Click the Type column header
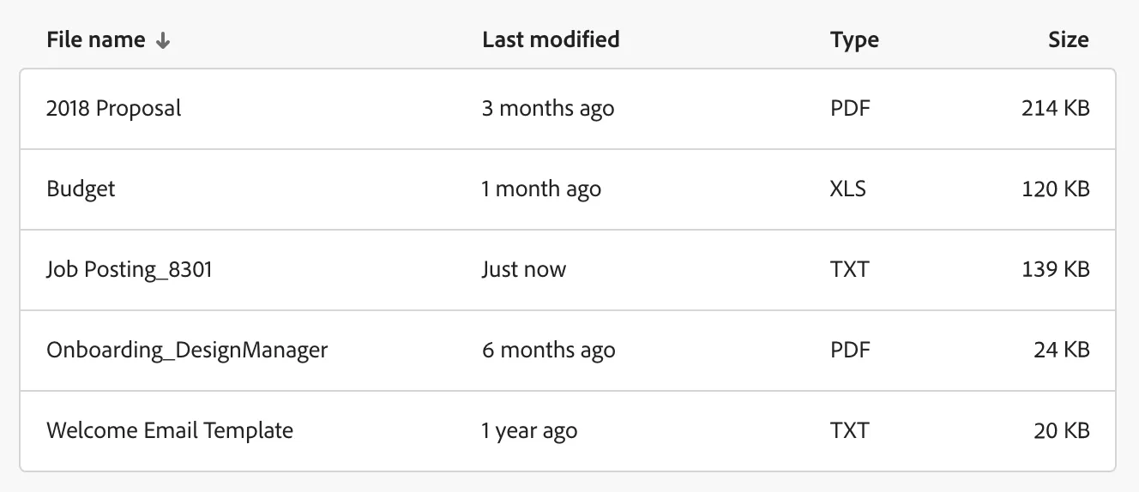Image resolution: width=1139 pixels, height=492 pixels. (x=854, y=39)
